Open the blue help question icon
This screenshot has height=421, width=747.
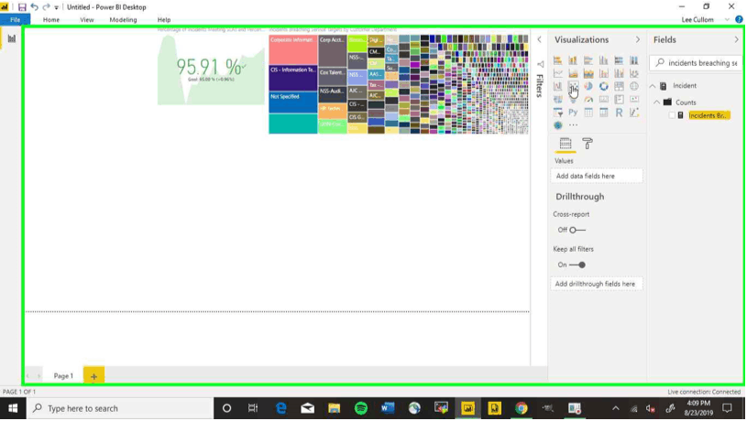point(739,20)
